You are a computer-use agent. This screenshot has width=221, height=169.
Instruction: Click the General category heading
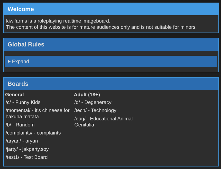point(14,95)
